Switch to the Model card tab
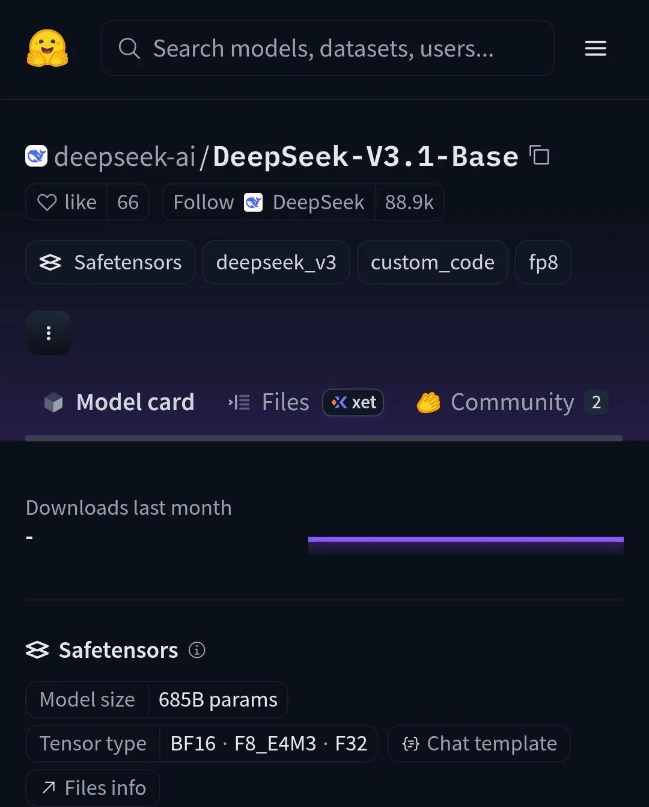 pos(119,402)
